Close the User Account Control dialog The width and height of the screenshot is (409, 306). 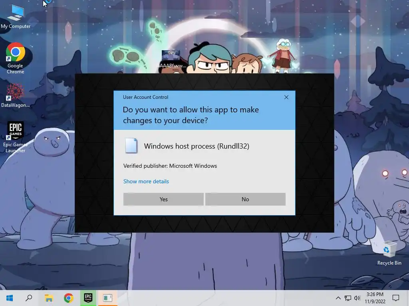coord(286,97)
